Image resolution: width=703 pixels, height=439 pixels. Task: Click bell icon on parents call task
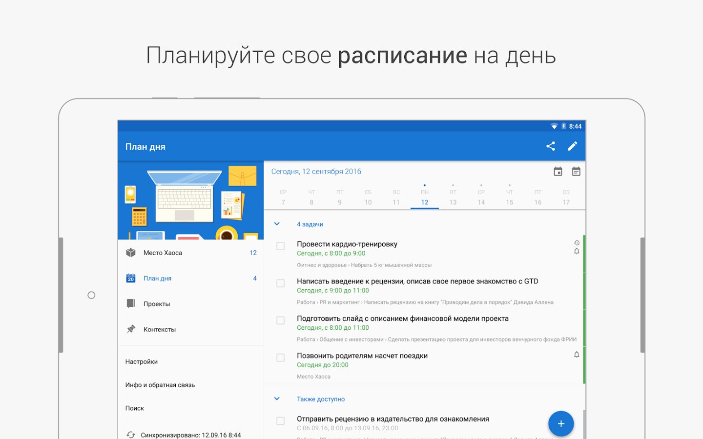577,355
